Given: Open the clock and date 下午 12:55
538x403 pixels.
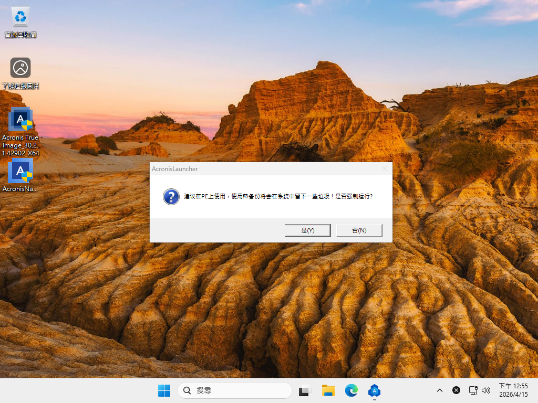Looking at the screenshot, I should point(513,390).
